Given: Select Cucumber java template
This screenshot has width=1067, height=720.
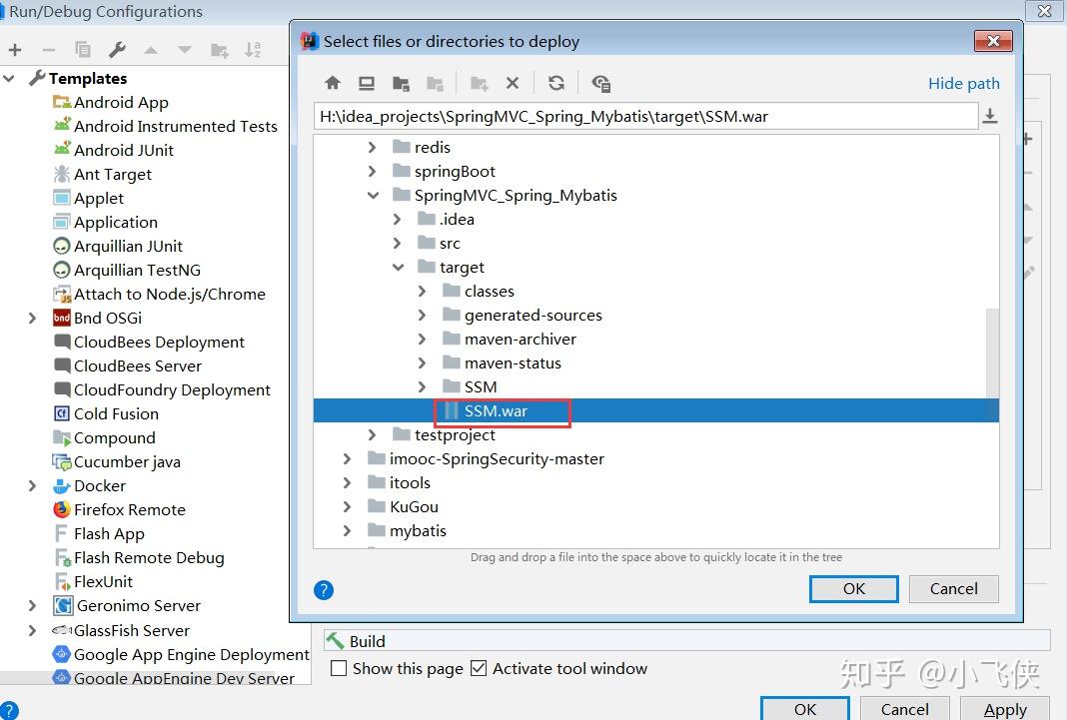Looking at the screenshot, I should (x=116, y=462).
